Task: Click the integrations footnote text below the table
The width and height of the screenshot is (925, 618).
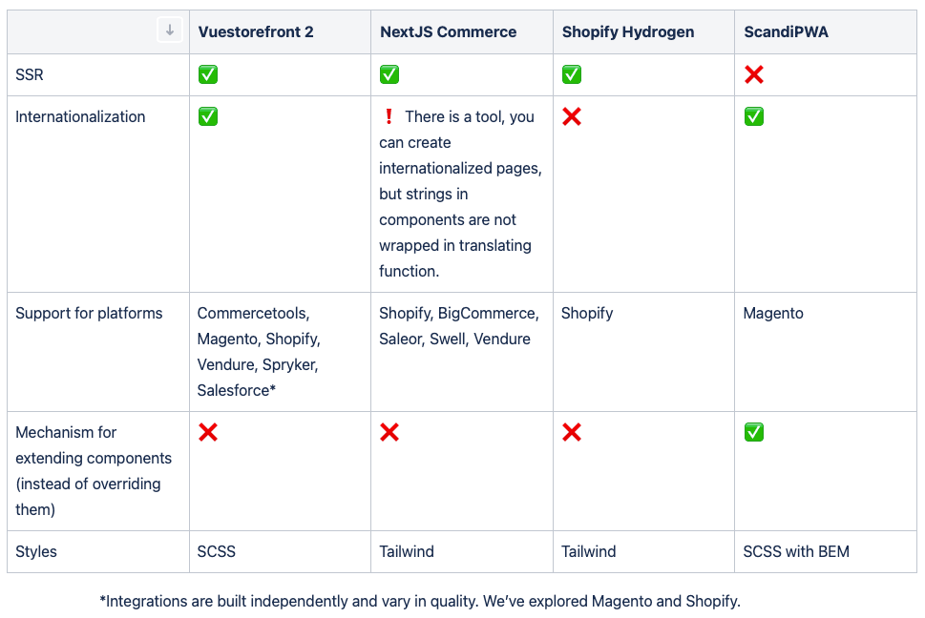Action: point(420,601)
